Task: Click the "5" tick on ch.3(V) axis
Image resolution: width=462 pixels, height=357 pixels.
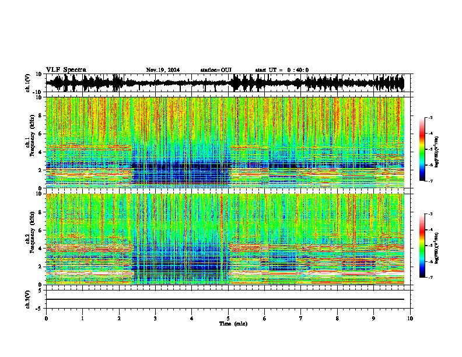Action: (x=40, y=290)
